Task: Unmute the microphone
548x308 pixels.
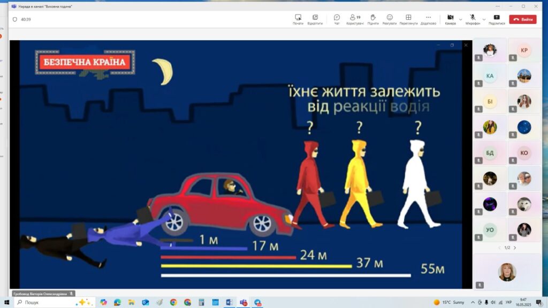Action: coord(473,19)
